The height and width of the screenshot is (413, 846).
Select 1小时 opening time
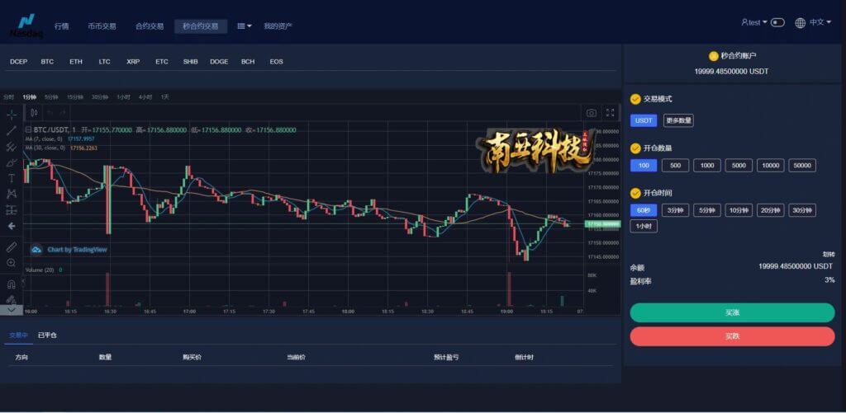[644, 226]
